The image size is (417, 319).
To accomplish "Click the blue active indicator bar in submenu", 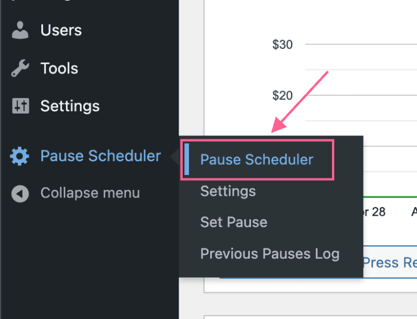I will click(187, 159).
